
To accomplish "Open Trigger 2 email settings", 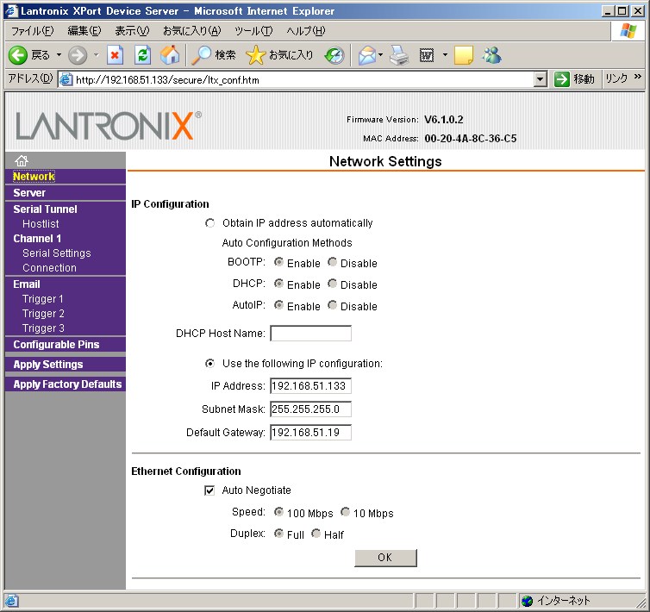I will click(x=43, y=314).
